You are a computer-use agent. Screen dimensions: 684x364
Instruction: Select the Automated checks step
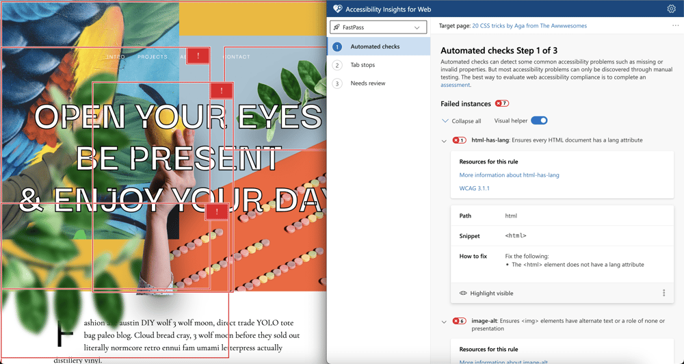click(x=379, y=47)
